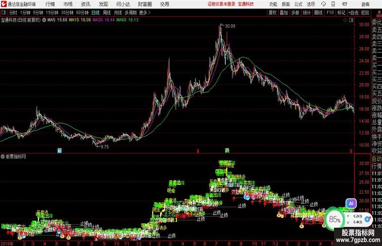Click the 9.75 low price label
This screenshot has width=382, height=246.
pos(105,147)
